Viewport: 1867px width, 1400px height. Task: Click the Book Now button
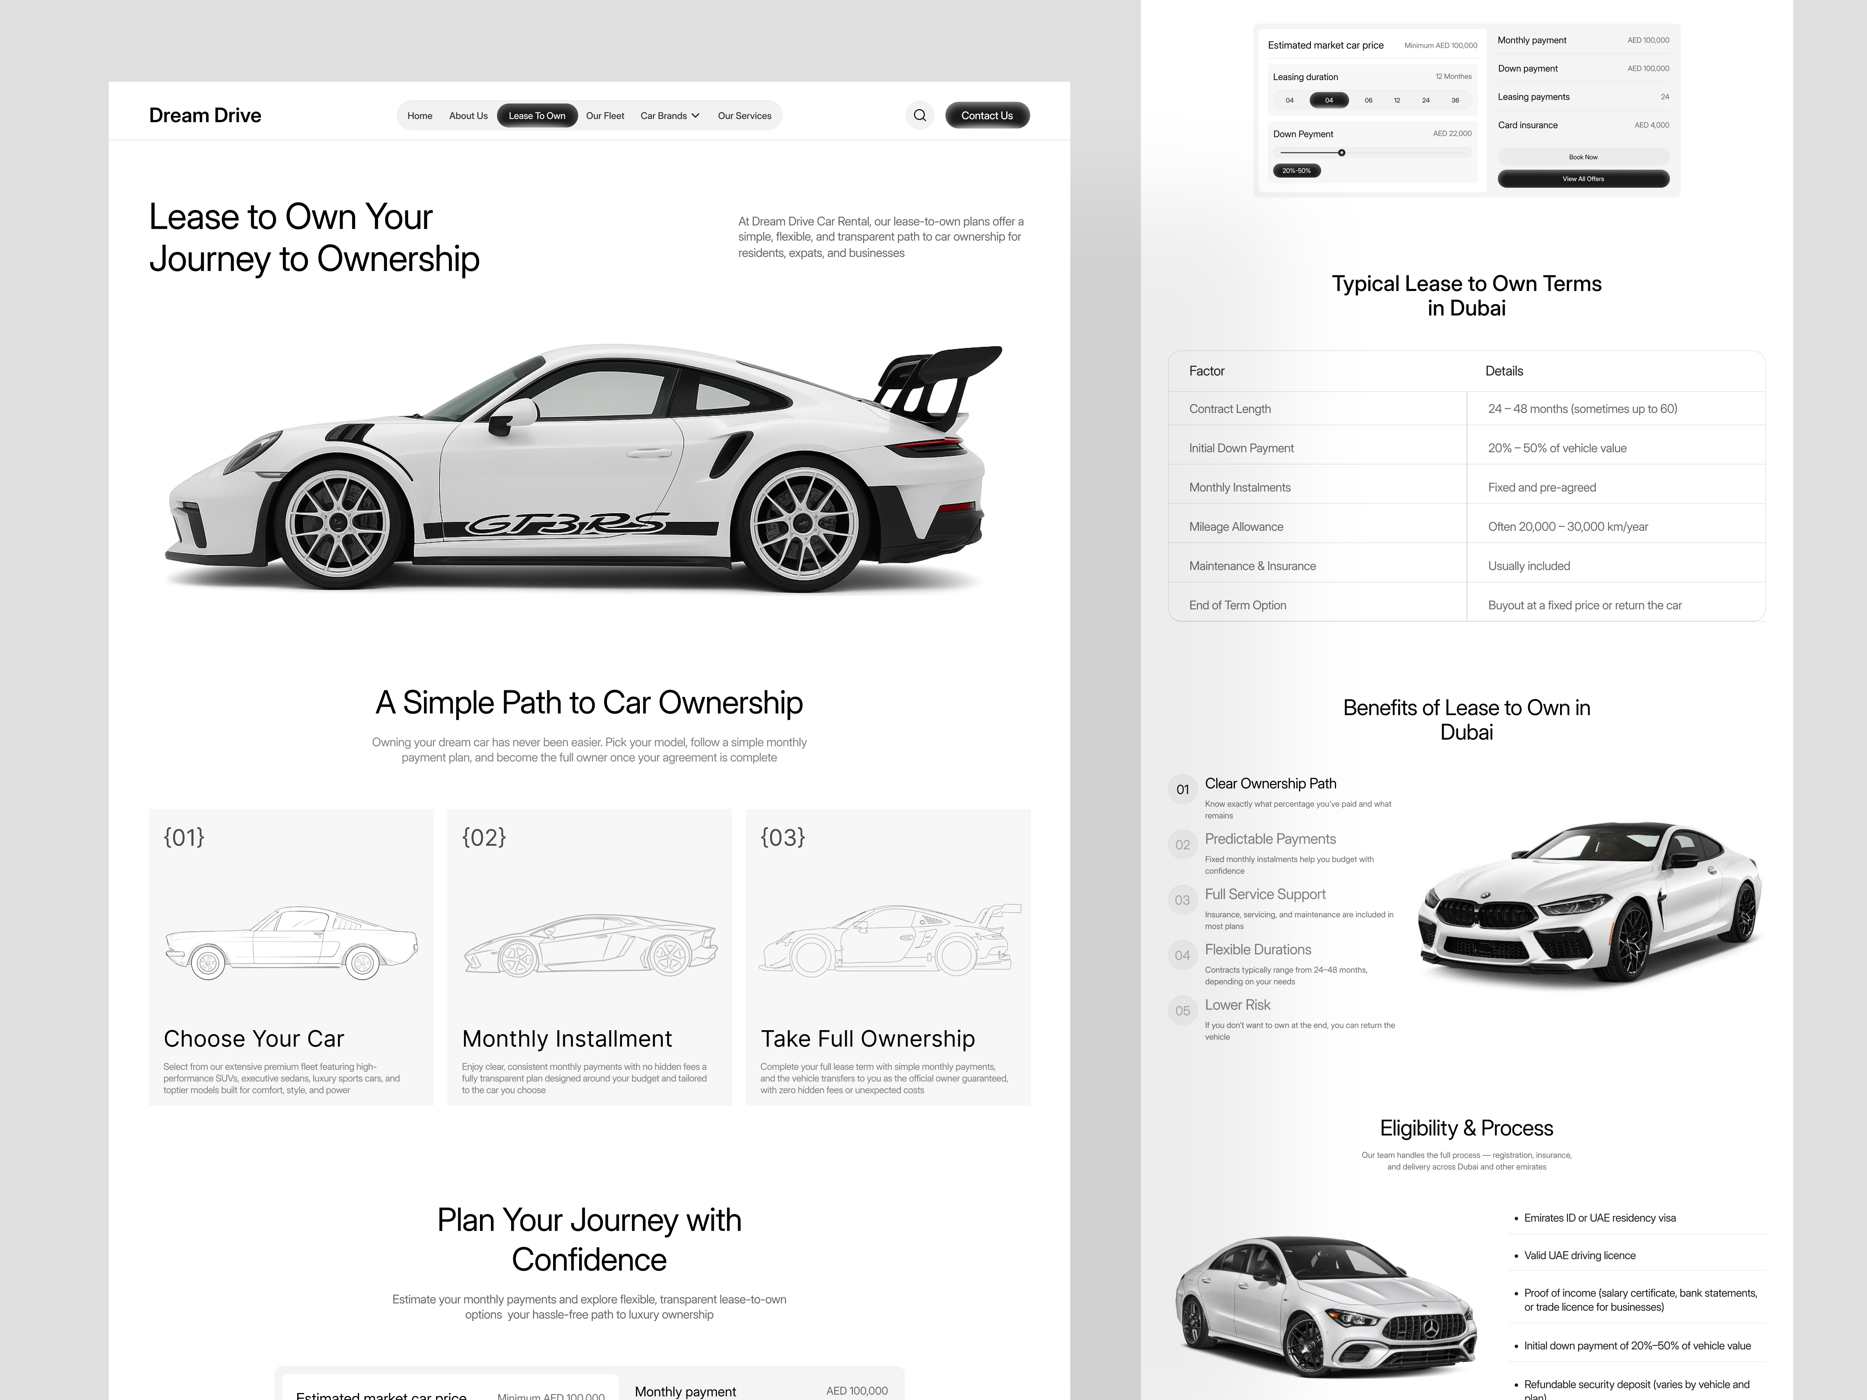click(1583, 157)
